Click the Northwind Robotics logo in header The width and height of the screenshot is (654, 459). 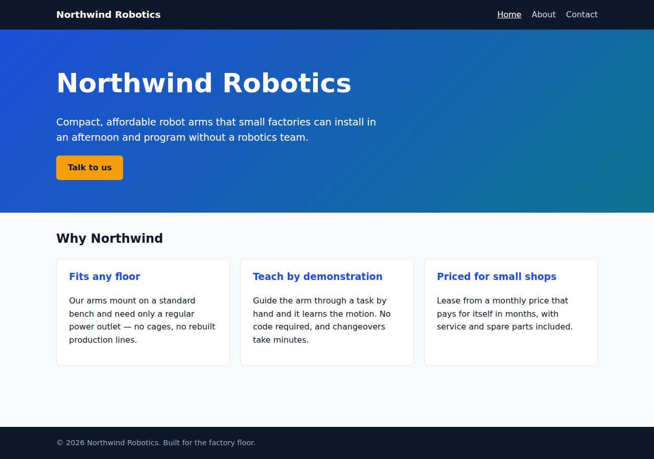tap(108, 15)
